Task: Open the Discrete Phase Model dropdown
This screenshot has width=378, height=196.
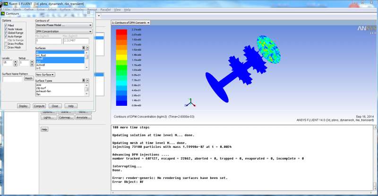Action: pyautogui.click(x=64, y=25)
